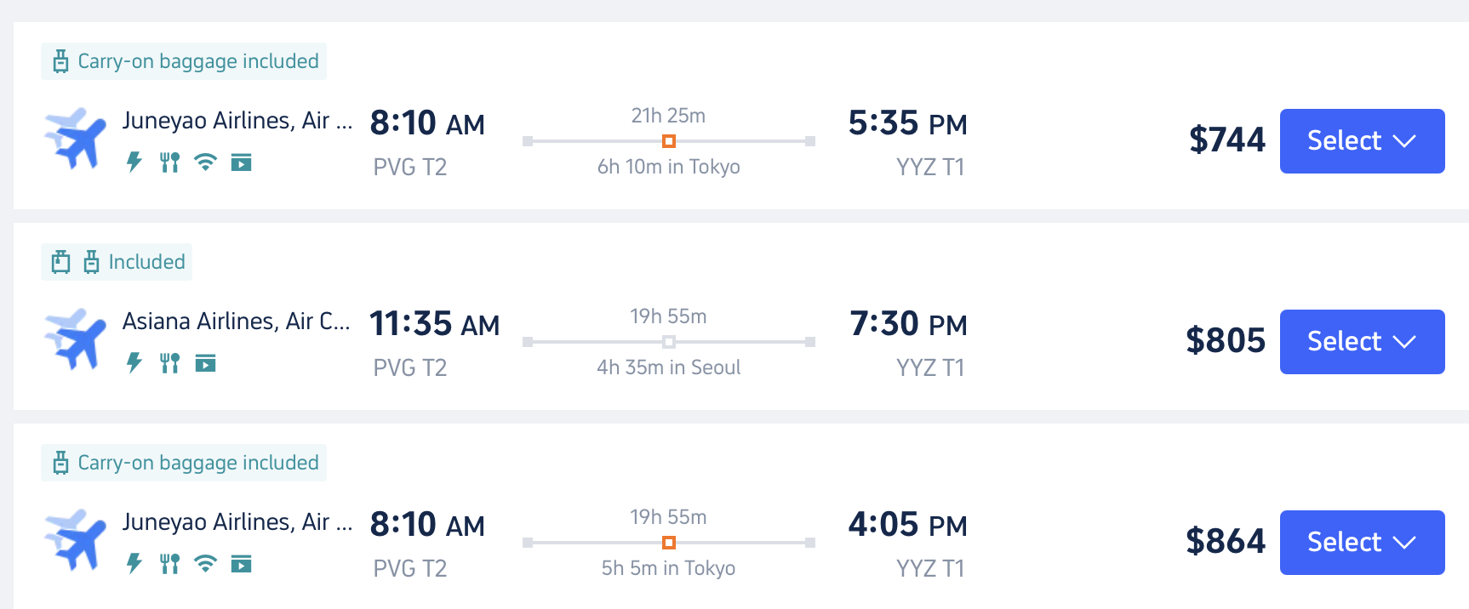Open the Select dropdown for the $805 flight
Image resolution: width=1469 pixels, height=609 pixels.
click(x=1362, y=342)
